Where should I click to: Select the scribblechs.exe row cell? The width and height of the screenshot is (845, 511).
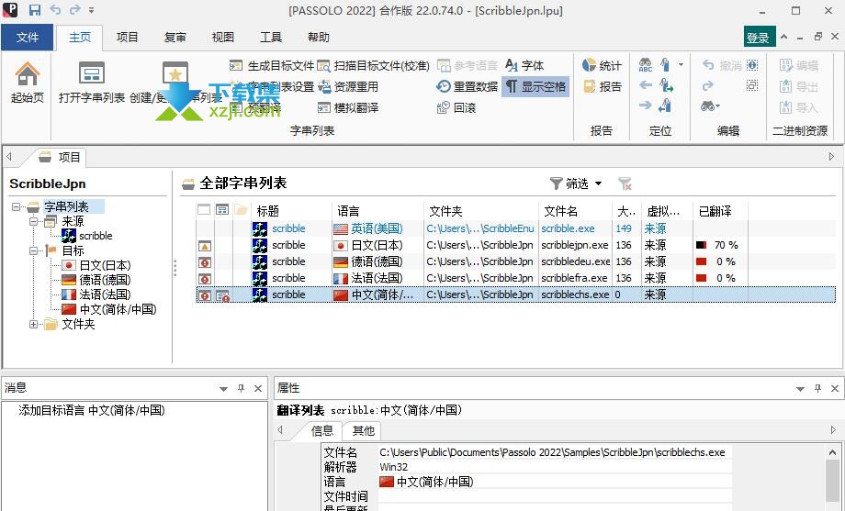click(575, 294)
